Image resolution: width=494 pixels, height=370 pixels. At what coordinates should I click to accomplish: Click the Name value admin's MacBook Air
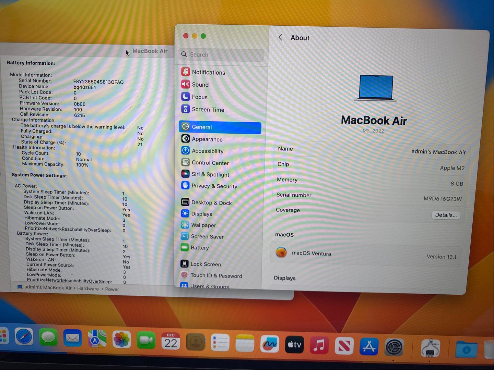tap(438, 151)
